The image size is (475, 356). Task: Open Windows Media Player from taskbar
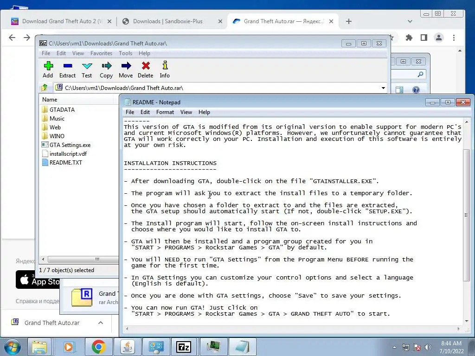click(x=69, y=347)
